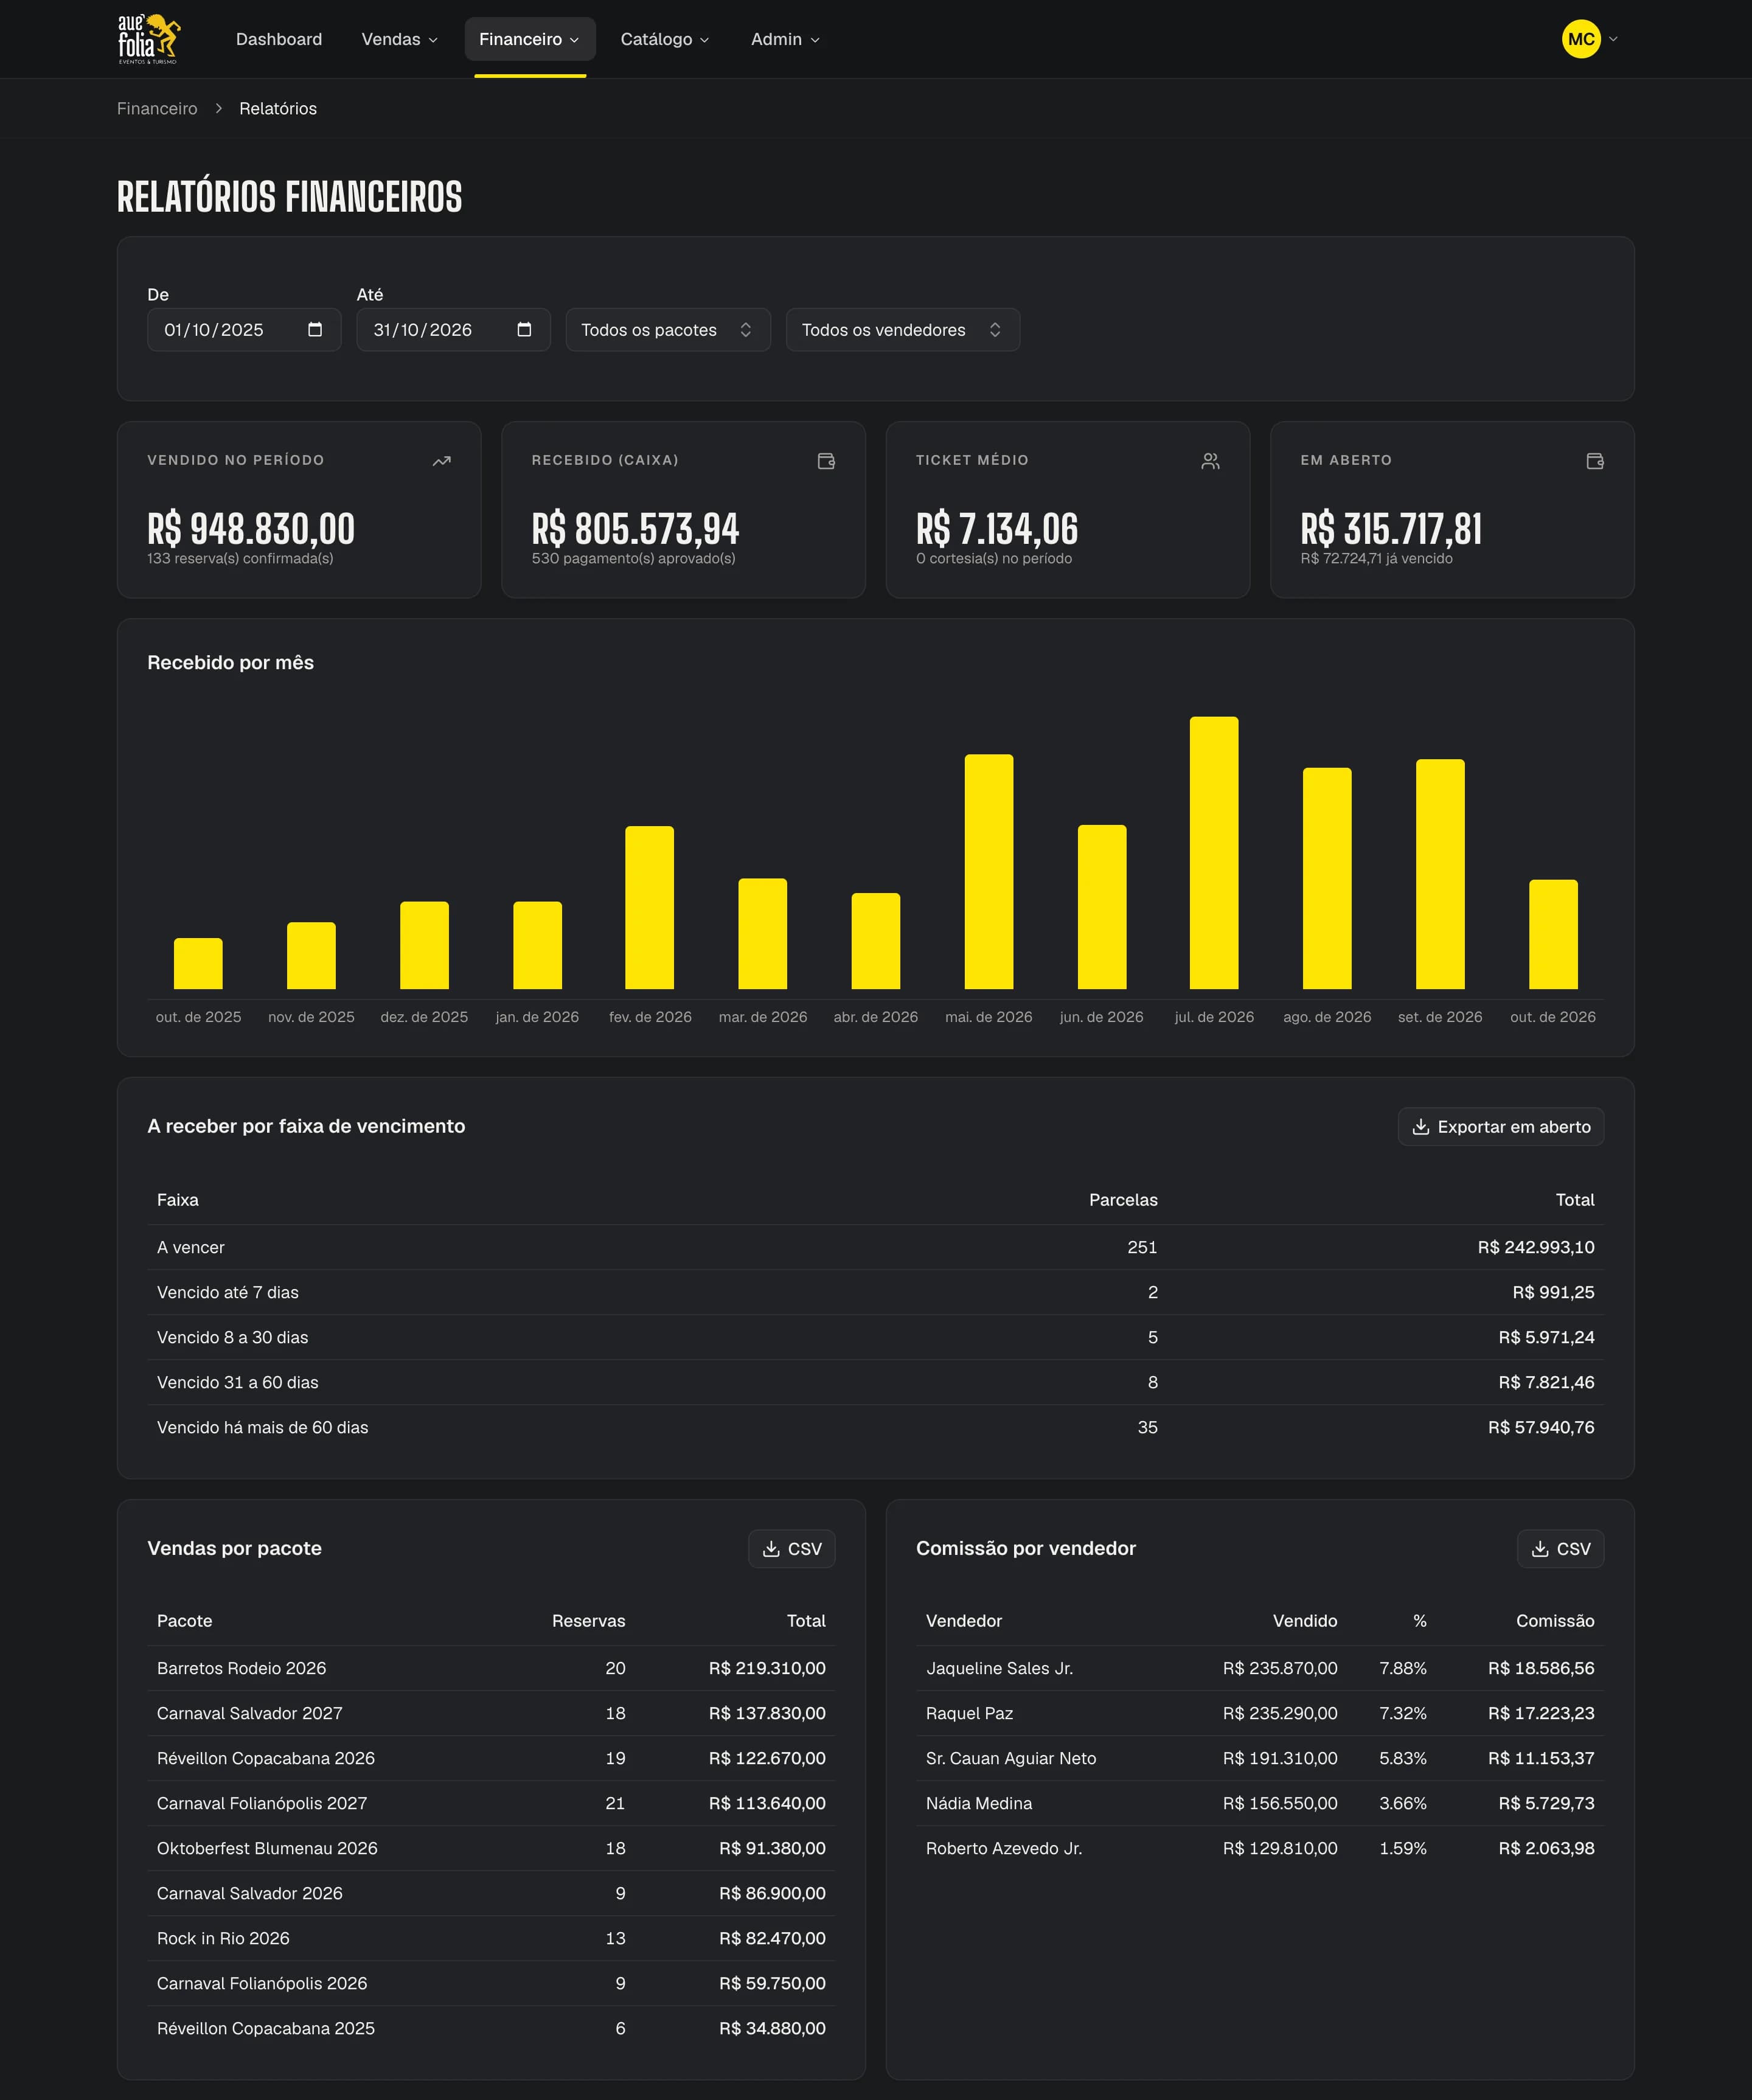Image resolution: width=1752 pixels, height=2100 pixels.
Task: Click the Até date input 31/10/2026
Action: pos(453,330)
